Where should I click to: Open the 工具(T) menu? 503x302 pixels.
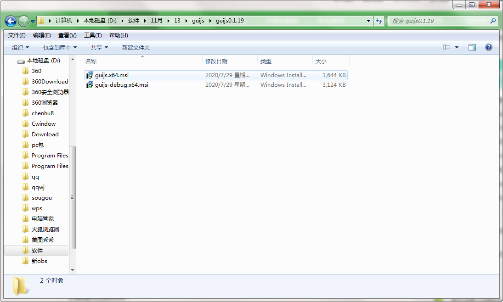(x=93, y=35)
